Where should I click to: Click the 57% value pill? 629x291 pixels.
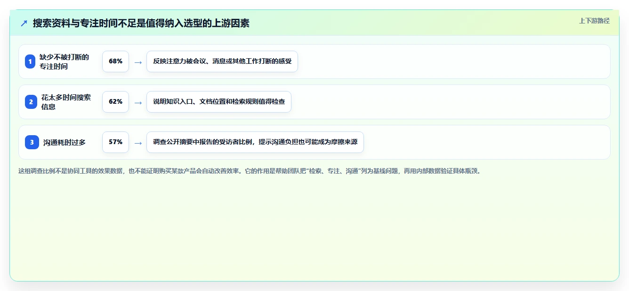115,142
